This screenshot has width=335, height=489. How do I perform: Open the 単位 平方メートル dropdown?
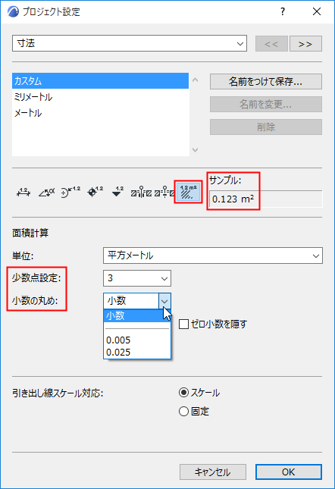coord(213,255)
